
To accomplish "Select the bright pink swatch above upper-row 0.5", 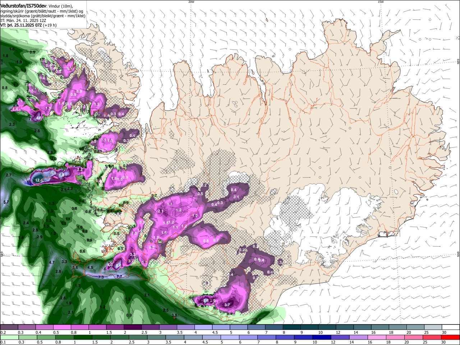I will (62, 327).
